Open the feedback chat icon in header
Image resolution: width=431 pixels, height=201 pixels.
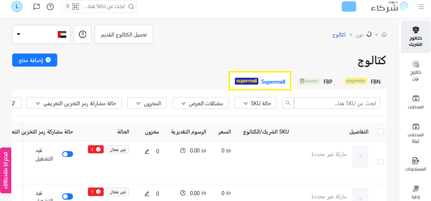pos(36,7)
